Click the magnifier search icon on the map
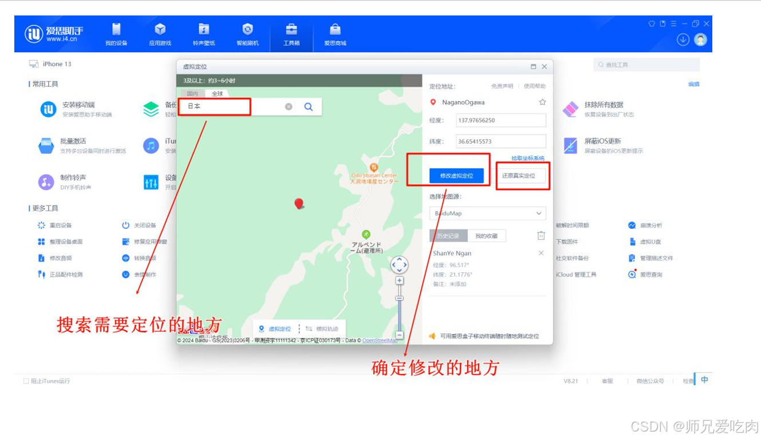Viewport: 761px width, 439px height. (x=309, y=106)
